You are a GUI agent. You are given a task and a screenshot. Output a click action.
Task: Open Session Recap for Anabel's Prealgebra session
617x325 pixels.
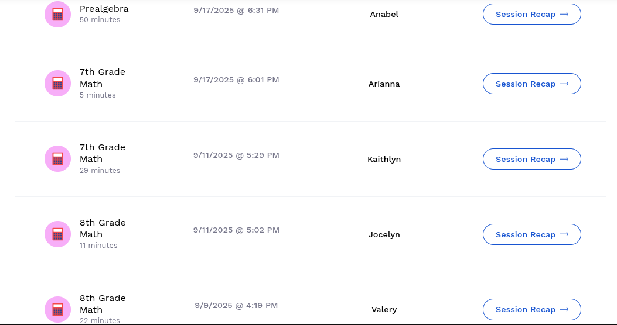(x=531, y=14)
